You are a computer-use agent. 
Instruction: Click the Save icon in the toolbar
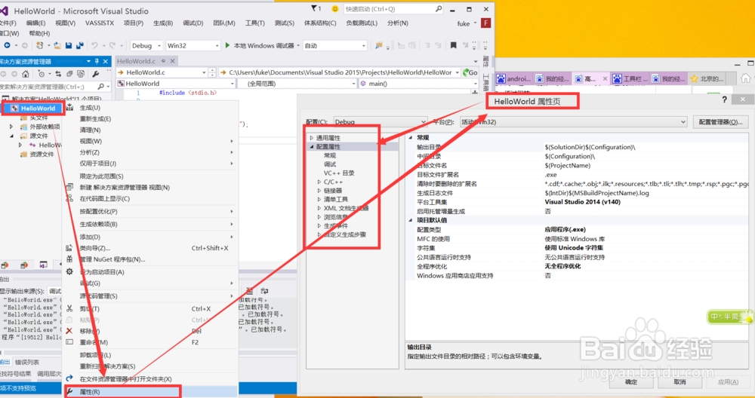pyautogui.click(x=69, y=46)
